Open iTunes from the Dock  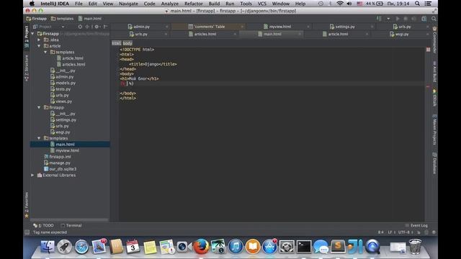point(236,246)
